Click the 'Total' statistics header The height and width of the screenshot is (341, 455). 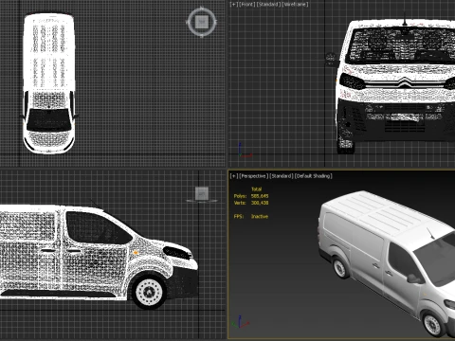[x=256, y=189]
